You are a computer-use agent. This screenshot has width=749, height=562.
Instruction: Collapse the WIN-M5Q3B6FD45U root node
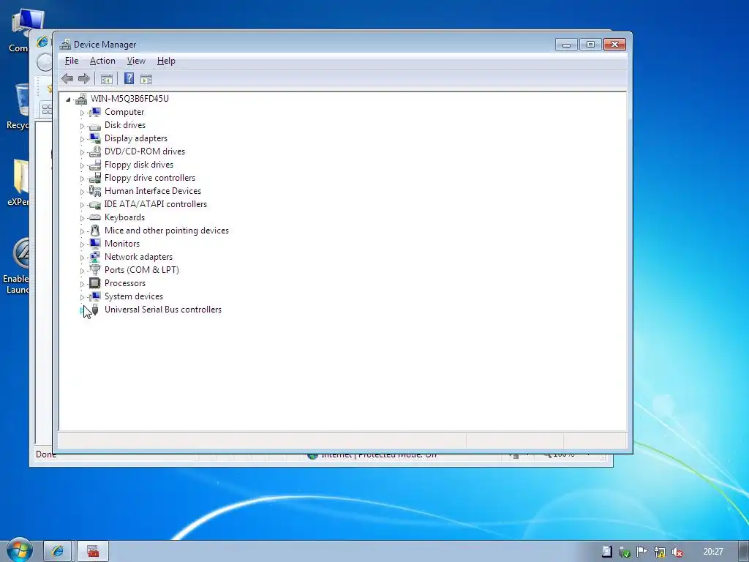(x=68, y=100)
